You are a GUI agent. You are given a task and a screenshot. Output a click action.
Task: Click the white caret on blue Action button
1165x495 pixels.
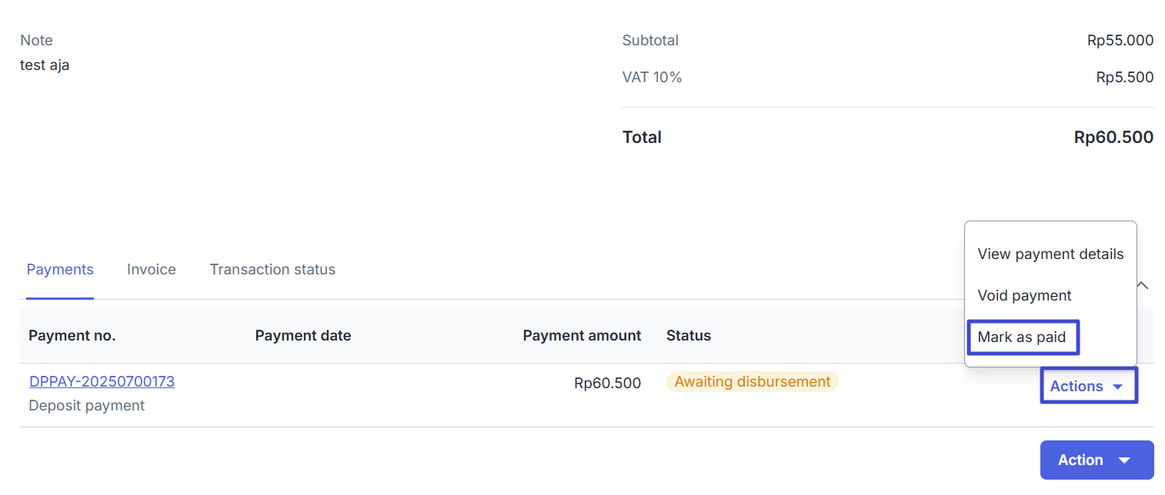pos(1124,460)
